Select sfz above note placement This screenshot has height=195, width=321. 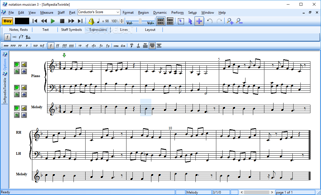pyautogui.click(x=132, y=46)
